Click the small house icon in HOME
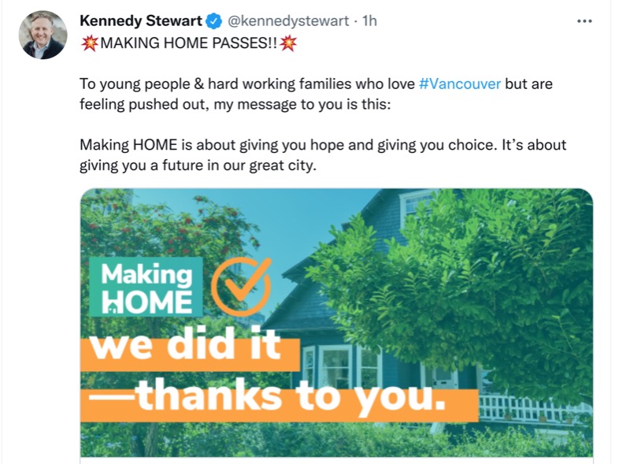630x464 pixels. click(113, 308)
